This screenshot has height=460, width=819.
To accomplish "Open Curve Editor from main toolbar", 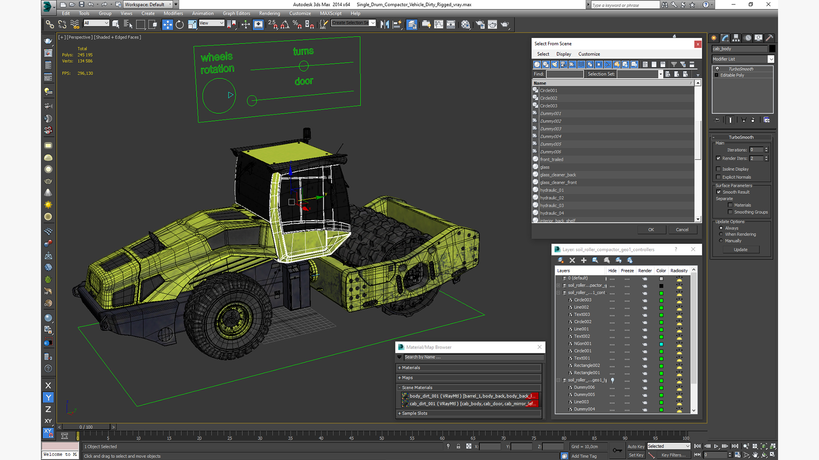I will [439, 24].
